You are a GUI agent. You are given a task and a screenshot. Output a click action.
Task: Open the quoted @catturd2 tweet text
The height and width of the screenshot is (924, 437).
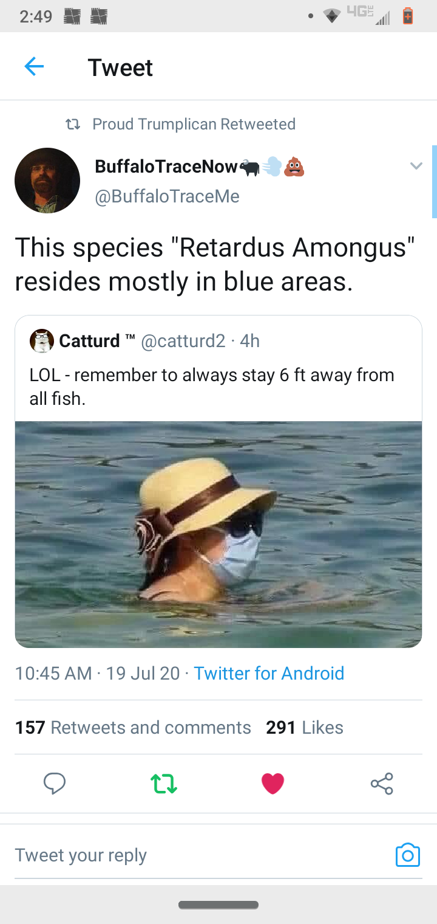coord(212,387)
